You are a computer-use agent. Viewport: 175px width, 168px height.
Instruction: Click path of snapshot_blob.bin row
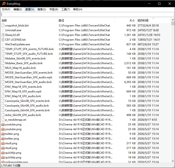[x=84, y=25]
